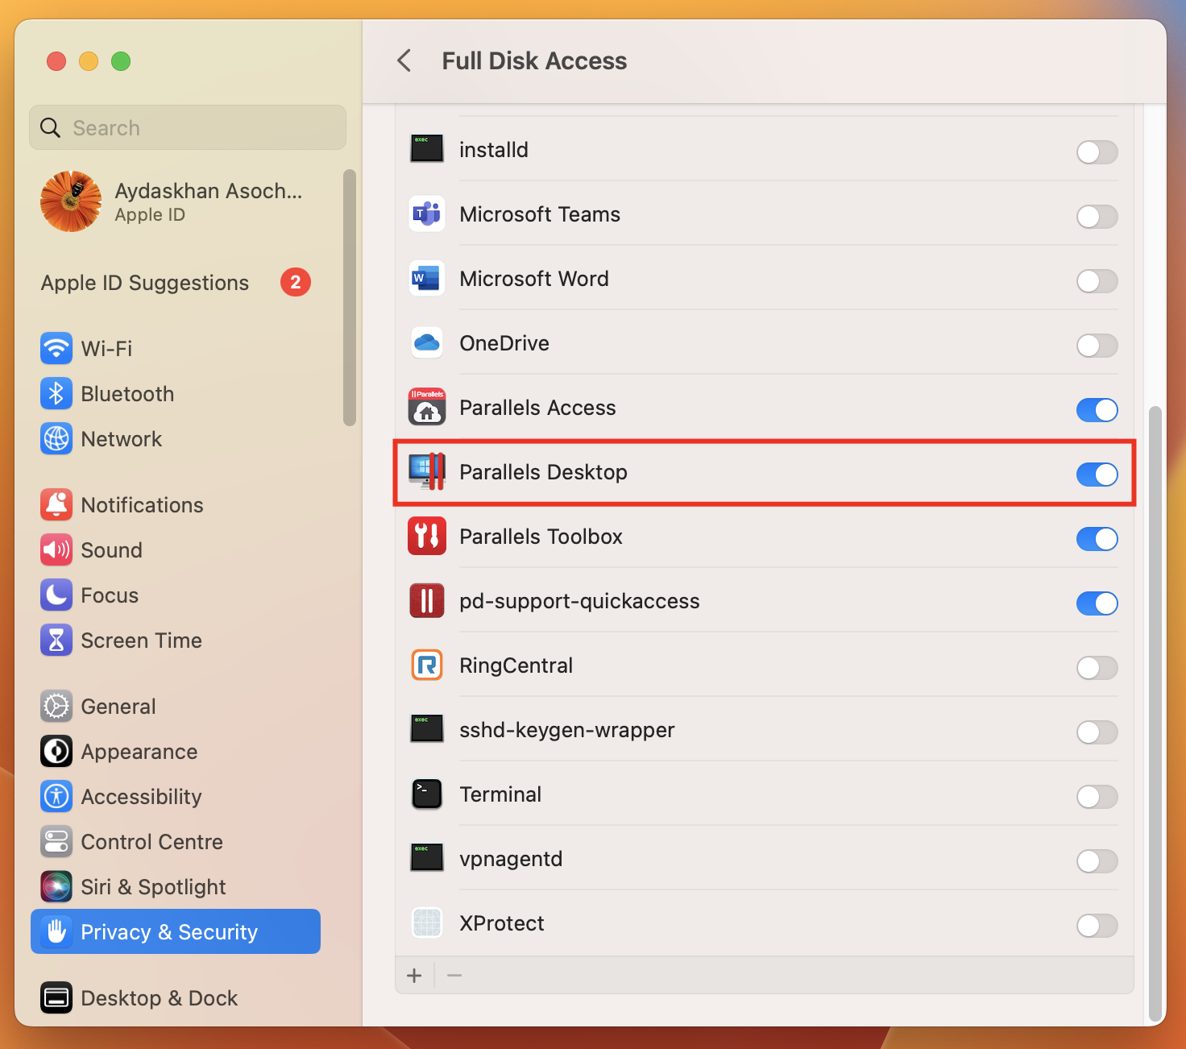Turn on the Microsoft Word toggle
The width and height of the screenshot is (1186, 1049).
1097,280
